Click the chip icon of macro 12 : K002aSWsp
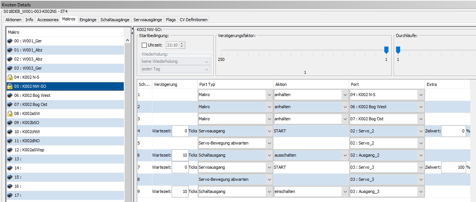 [x=10, y=150]
